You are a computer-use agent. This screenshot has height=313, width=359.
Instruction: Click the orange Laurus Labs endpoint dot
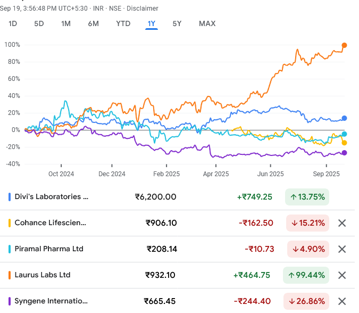click(x=345, y=45)
